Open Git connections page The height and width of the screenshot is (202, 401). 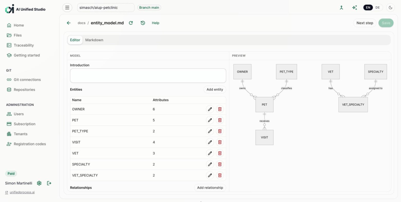[x=27, y=80]
